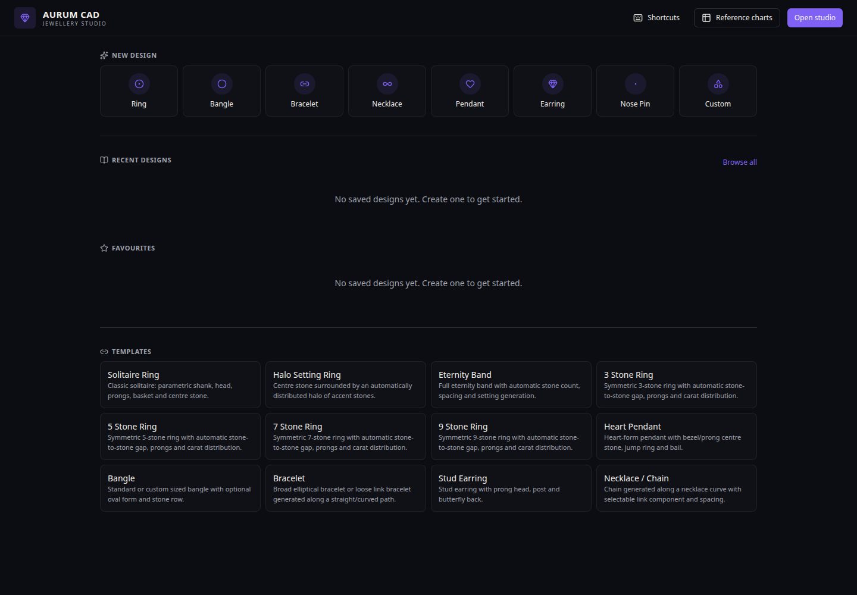Open the Stud Earring template
857x595 pixels.
(511, 488)
